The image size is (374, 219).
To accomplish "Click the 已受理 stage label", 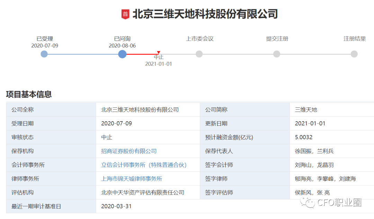I will [x=44, y=39].
